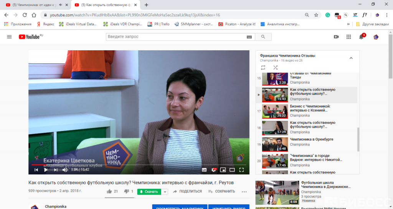Image resolution: width=393 pixels, height=209 pixels.
Task: Expand hidden bookmarks with double chevron
Action: (x=348, y=24)
